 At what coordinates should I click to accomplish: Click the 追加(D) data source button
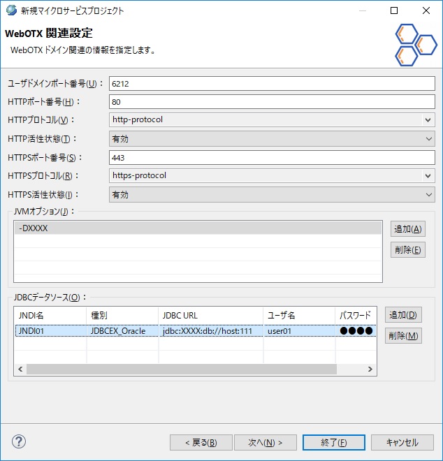403,315
